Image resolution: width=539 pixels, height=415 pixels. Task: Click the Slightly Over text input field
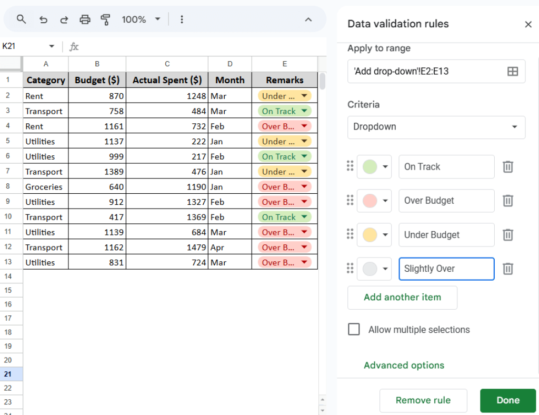446,269
